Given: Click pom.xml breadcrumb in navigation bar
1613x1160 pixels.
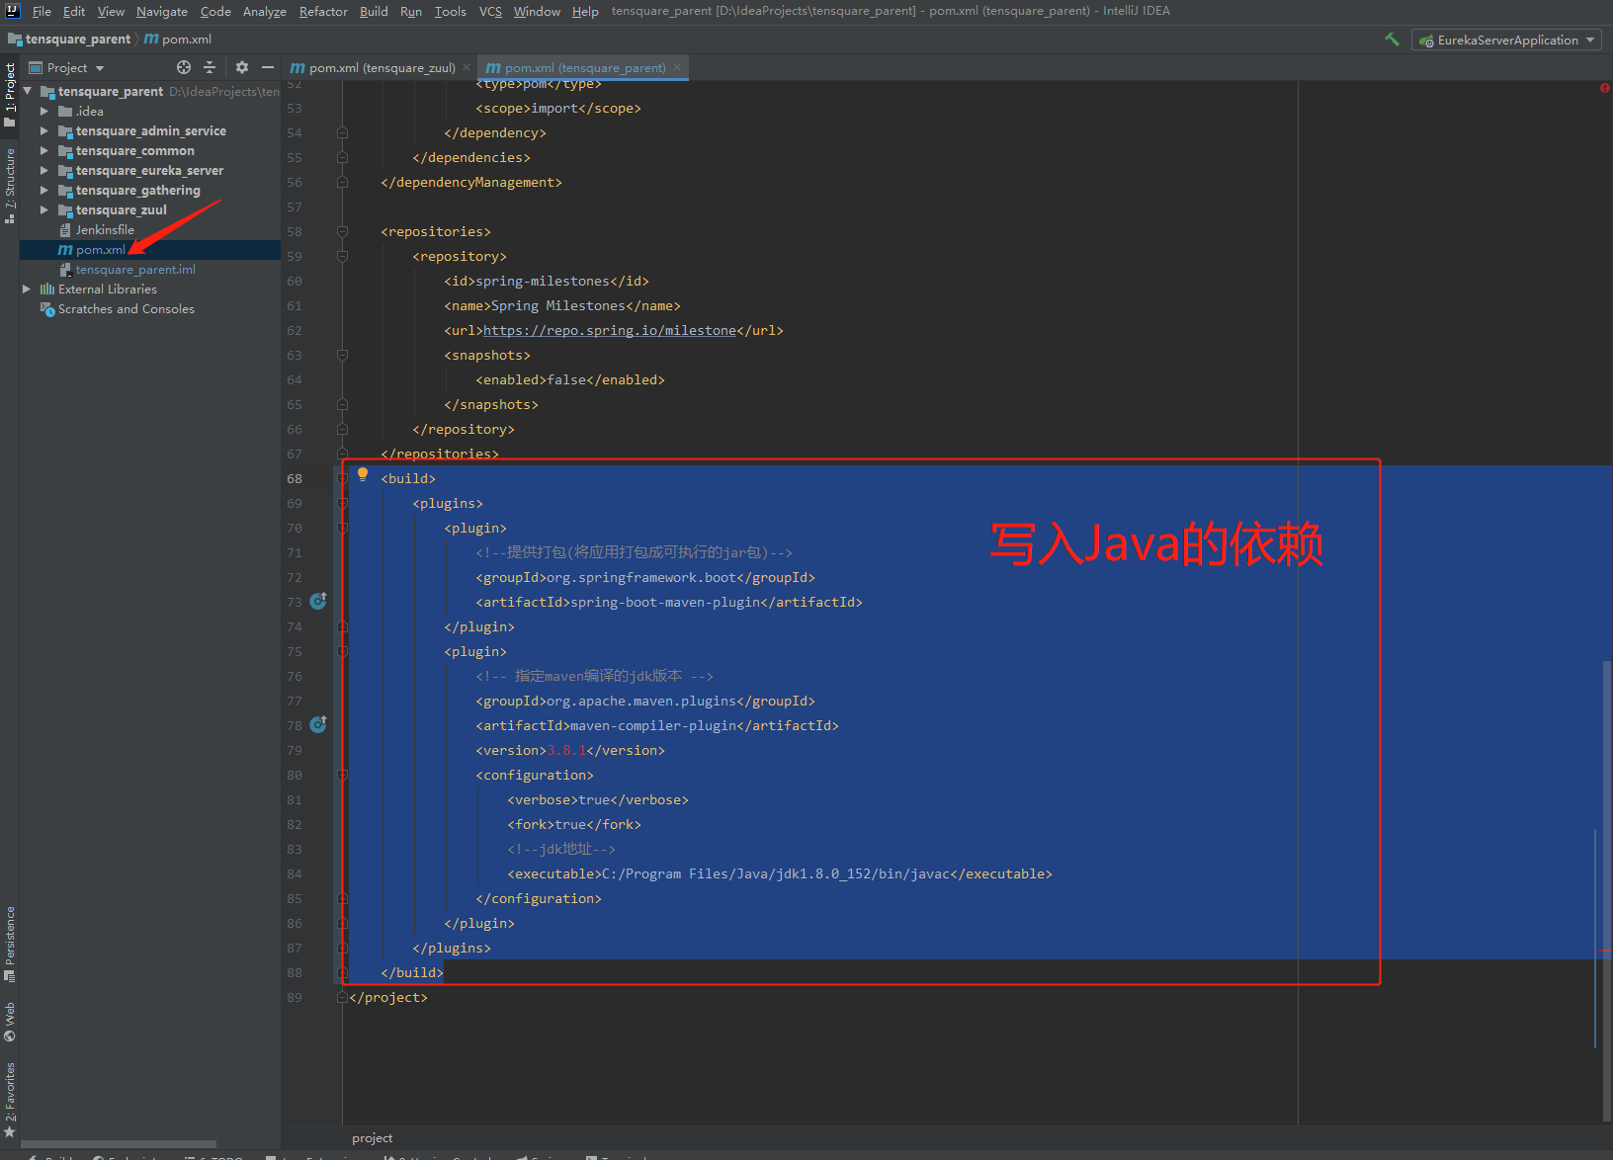Looking at the screenshot, I should [178, 40].
